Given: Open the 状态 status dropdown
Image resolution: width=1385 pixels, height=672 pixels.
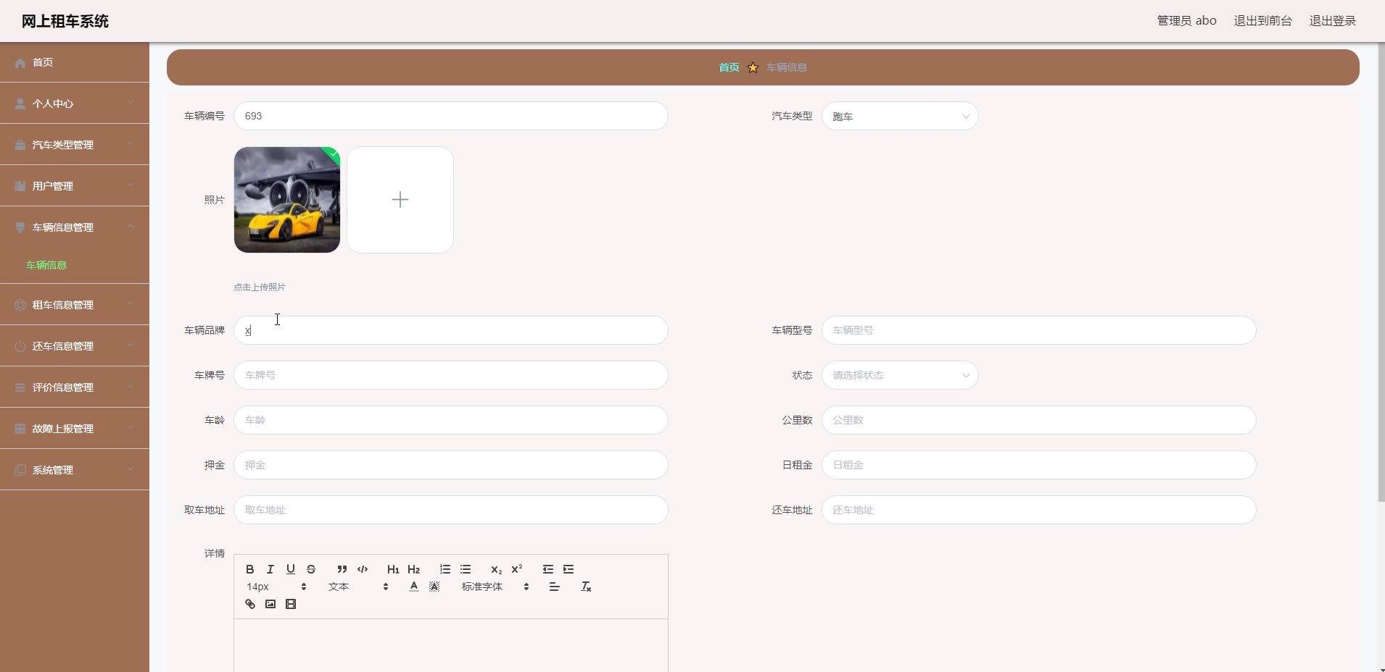Looking at the screenshot, I should coord(899,375).
